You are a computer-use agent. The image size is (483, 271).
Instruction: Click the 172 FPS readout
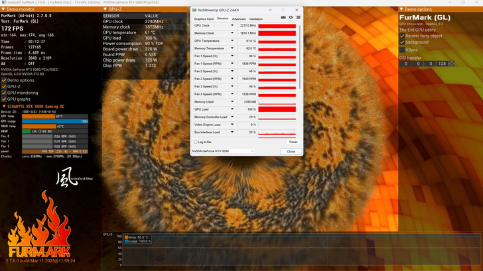[x=12, y=28]
